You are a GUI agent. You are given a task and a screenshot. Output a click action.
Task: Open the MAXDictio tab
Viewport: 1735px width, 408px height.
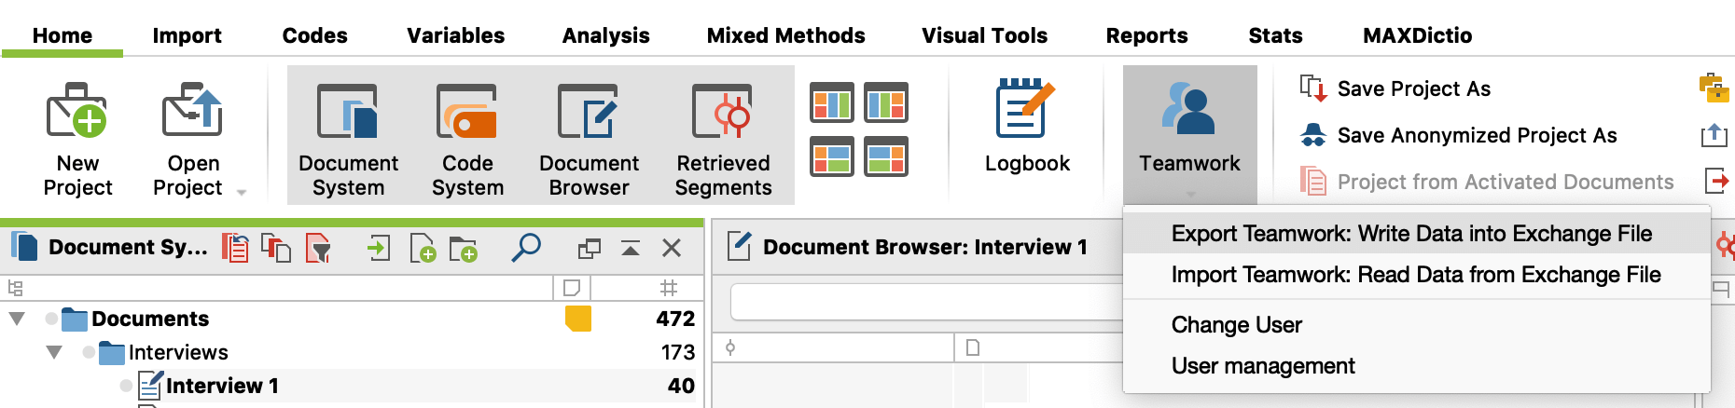[1417, 35]
